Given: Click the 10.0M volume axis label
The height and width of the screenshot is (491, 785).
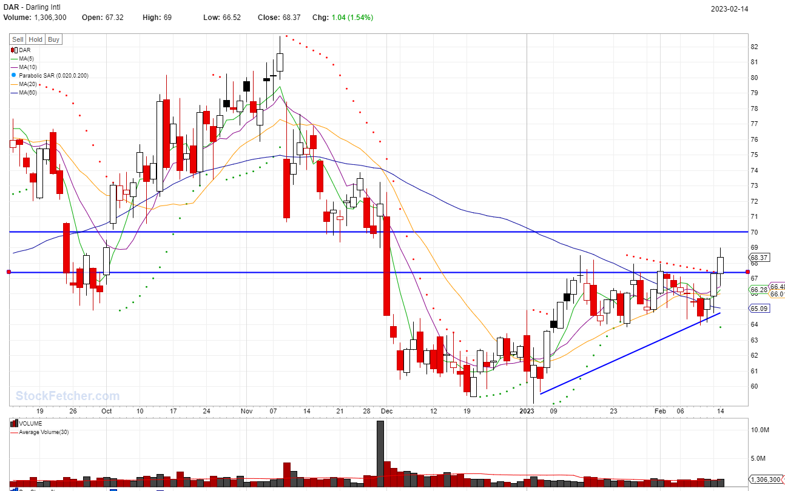Looking at the screenshot, I should [x=761, y=430].
